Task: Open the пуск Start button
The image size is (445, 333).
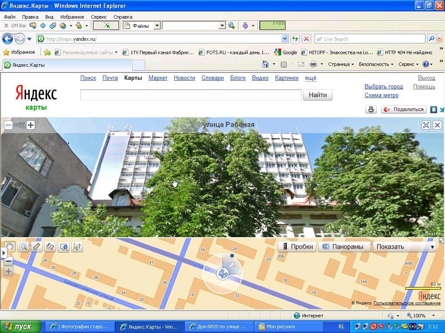Action: point(20,326)
